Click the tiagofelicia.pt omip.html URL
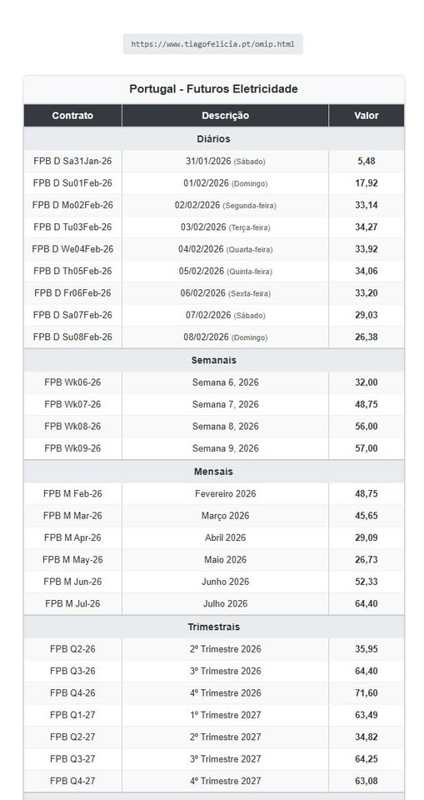 click(212, 44)
